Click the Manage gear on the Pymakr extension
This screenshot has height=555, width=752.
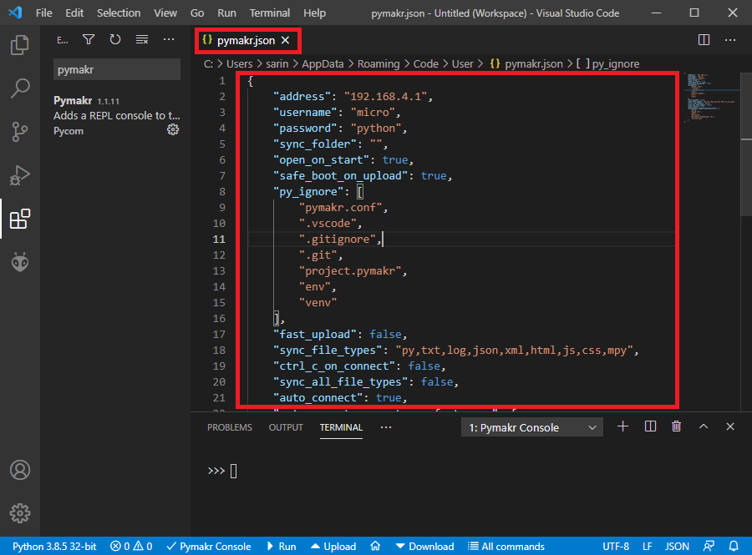(x=173, y=129)
